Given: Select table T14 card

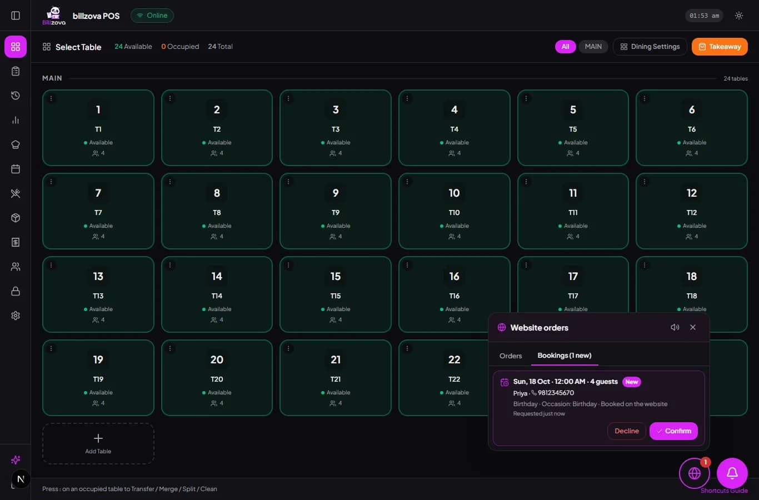Looking at the screenshot, I should click(x=217, y=294).
